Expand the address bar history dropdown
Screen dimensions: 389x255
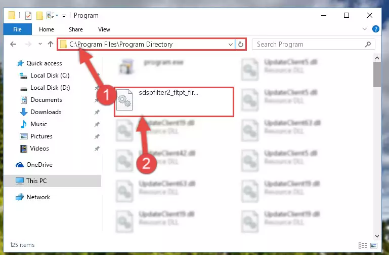pyautogui.click(x=231, y=45)
